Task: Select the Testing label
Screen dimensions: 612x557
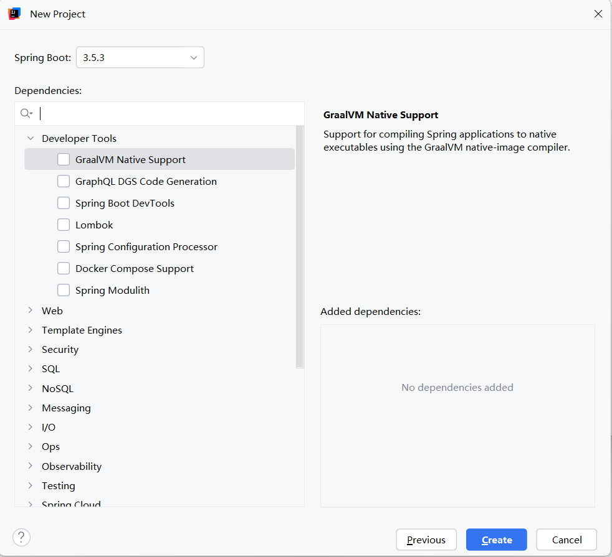Action: tap(59, 486)
